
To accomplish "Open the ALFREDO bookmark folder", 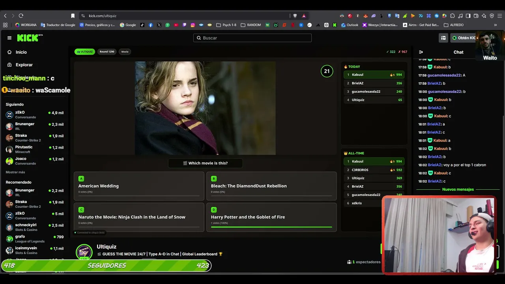I will tap(454, 25).
